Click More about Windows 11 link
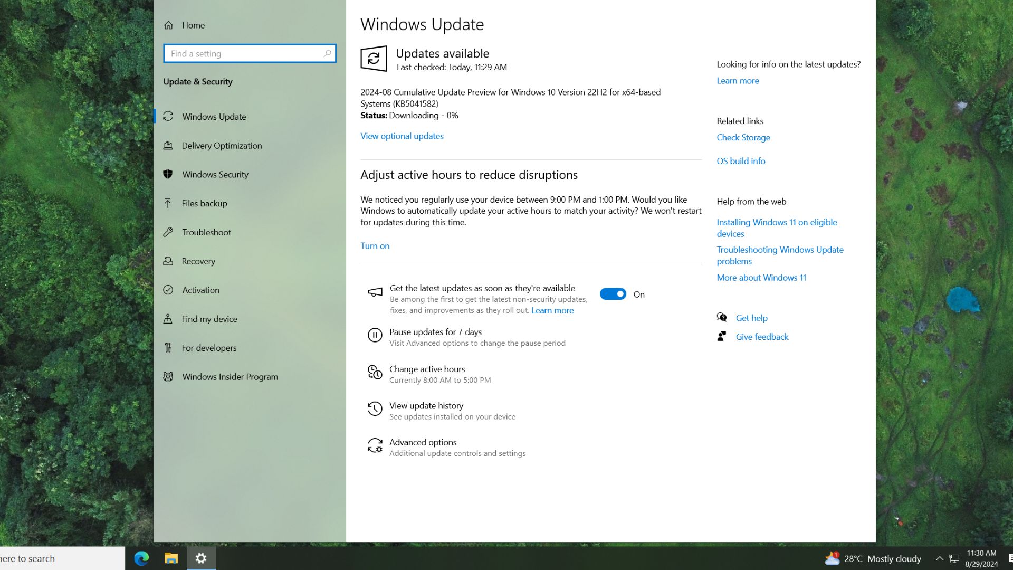The image size is (1013, 570). click(761, 277)
